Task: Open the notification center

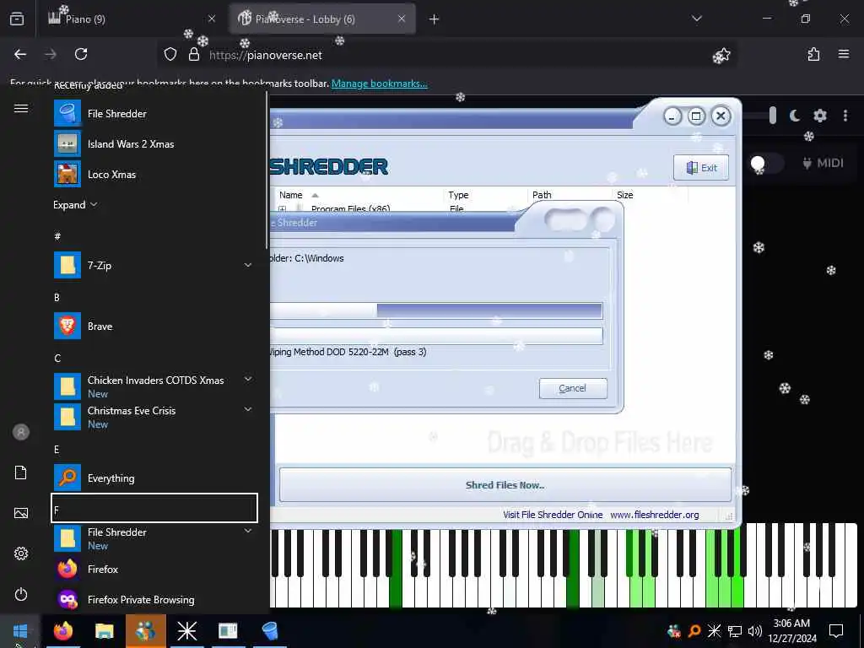Action: pyautogui.click(x=836, y=630)
